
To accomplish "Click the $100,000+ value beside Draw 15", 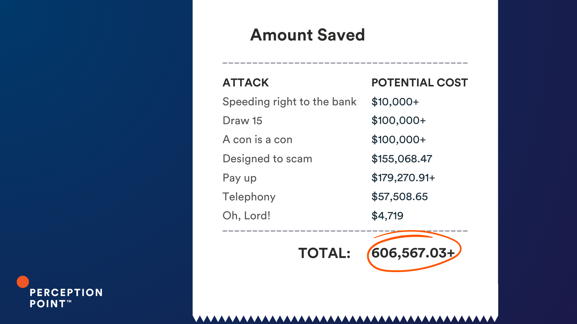I will coord(398,121).
